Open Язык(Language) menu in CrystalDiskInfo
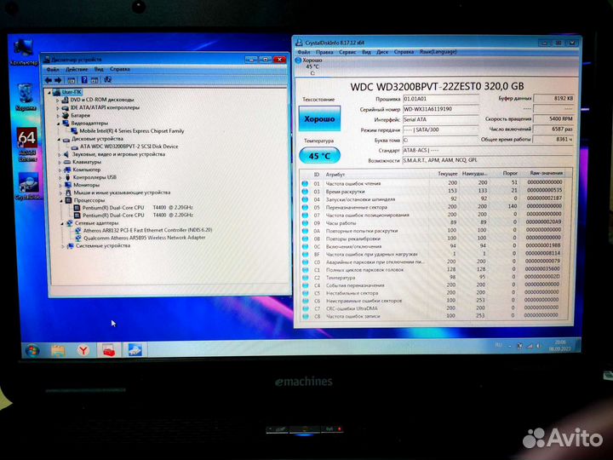The height and width of the screenshot is (460, 613). point(438,52)
